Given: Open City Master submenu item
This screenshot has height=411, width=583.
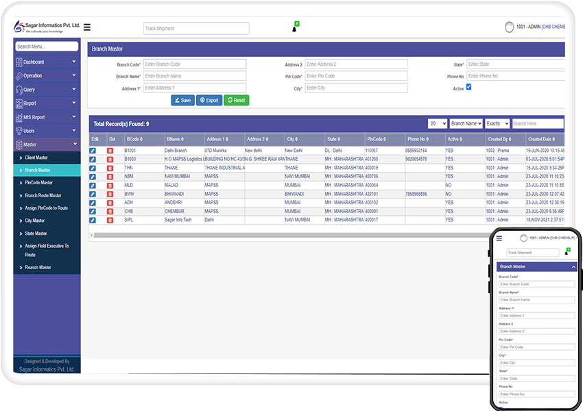Looking at the screenshot, I should point(47,221).
